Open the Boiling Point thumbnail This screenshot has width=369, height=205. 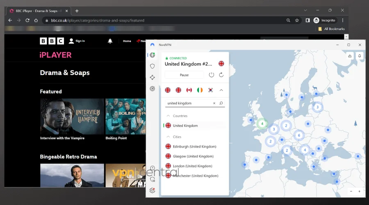[x=125, y=116]
